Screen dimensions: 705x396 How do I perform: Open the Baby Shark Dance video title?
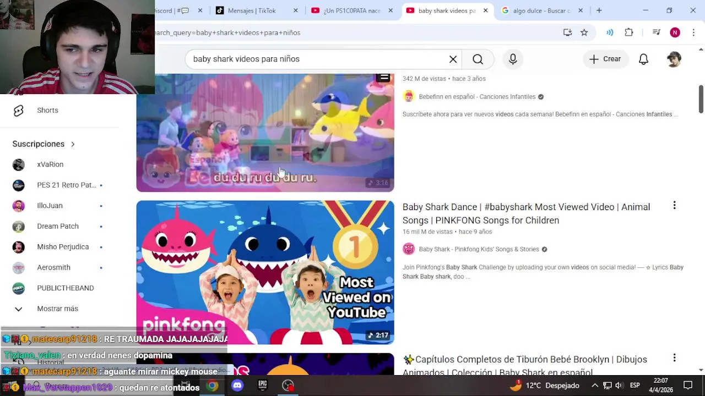coord(526,213)
